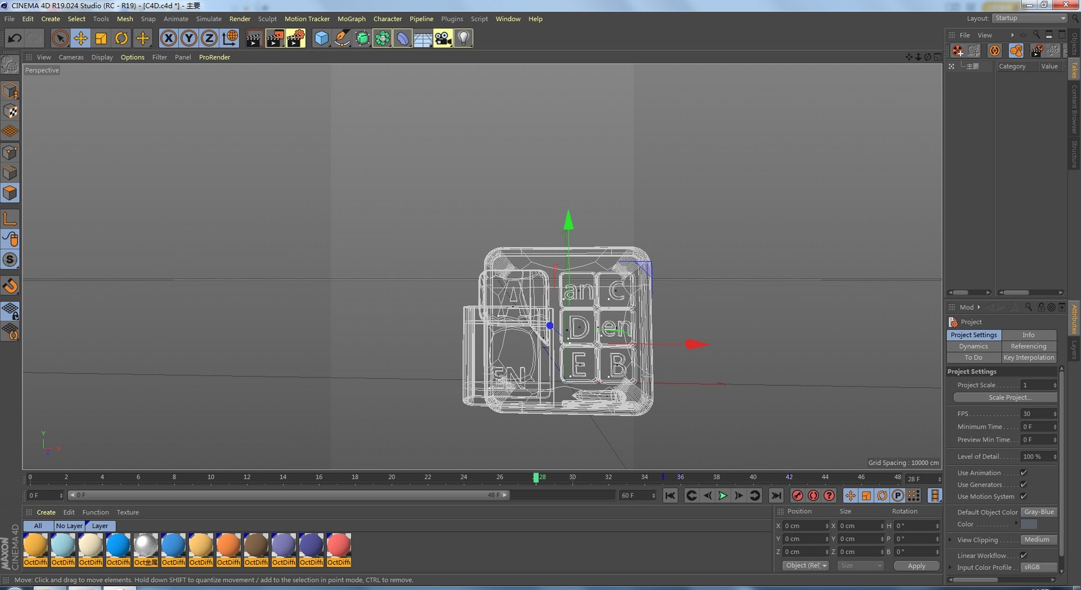Image resolution: width=1081 pixels, height=590 pixels.
Task: Click the Enable Axis L-shaped icon
Action: [10, 218]
